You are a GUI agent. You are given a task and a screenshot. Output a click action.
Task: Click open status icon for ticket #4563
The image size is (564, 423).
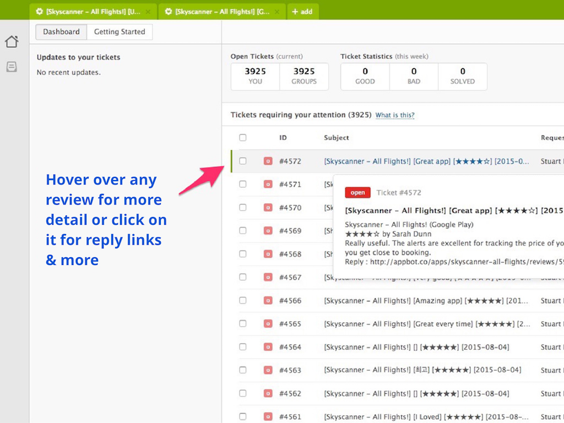pos(268,370)
